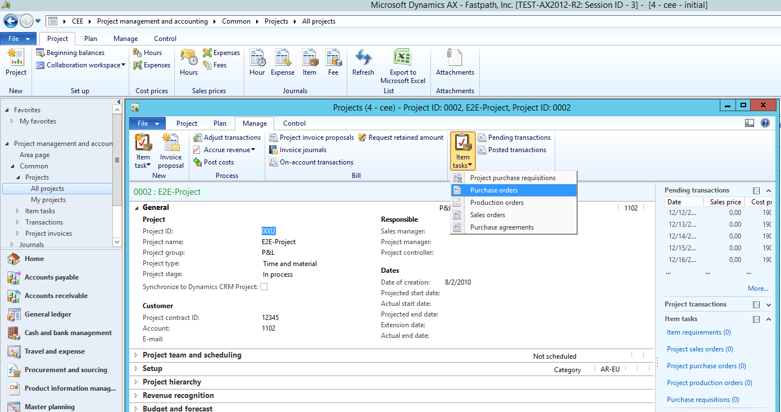Viewport: 781px width, 412px height.
Task: Open the Hours cost prices icon
Action: coord(148,53)
